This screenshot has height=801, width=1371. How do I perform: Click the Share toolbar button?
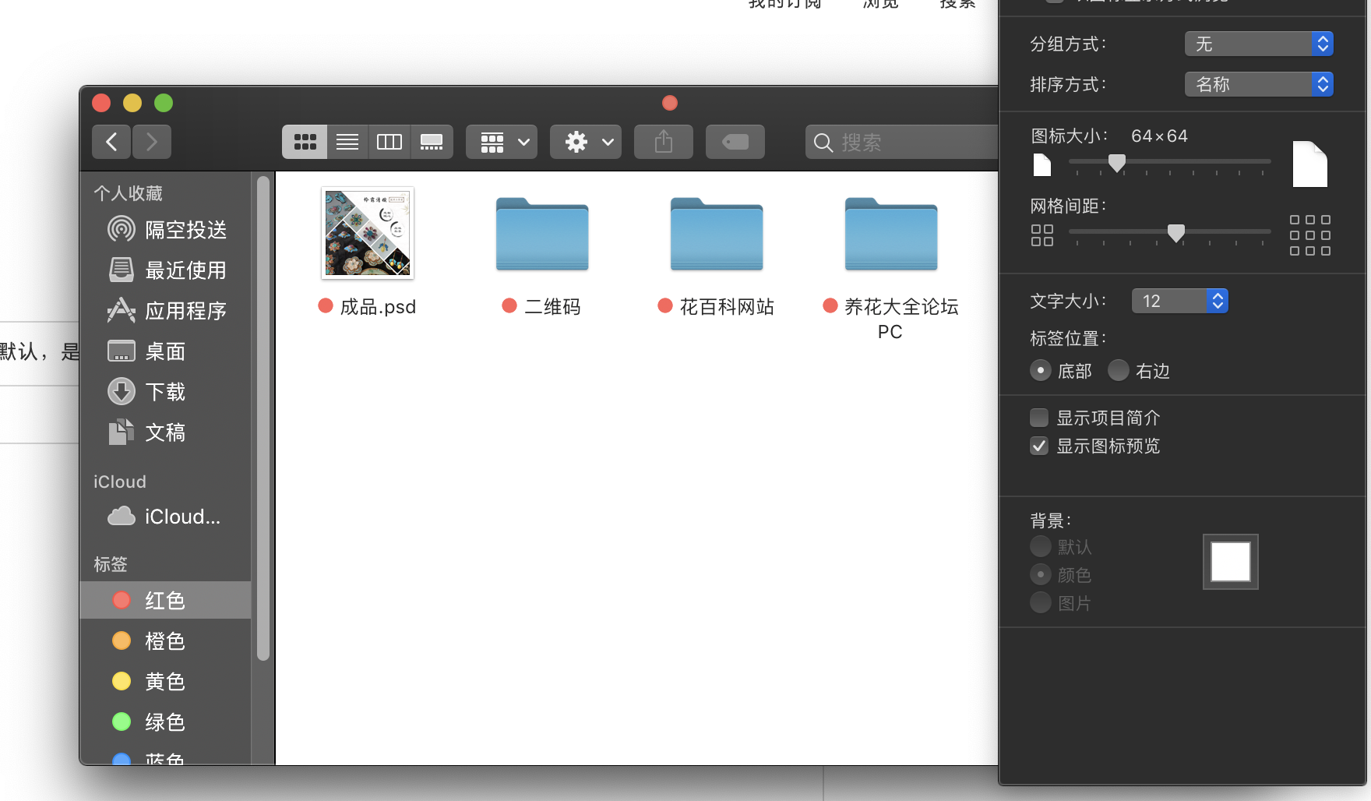point(664,142)
